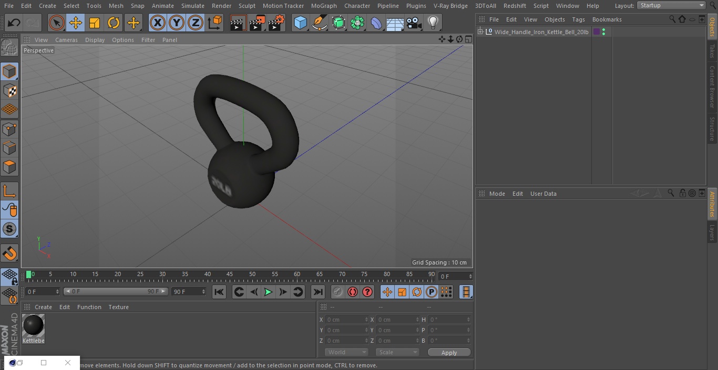The height and width of the screenshot is (370, 718).
Task: Select Wide_Handle_Iron_Kettle_Bell_20lb object
Action: coord(541,32)
